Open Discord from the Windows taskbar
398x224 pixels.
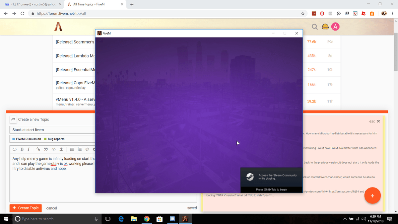tap(172, 219)
